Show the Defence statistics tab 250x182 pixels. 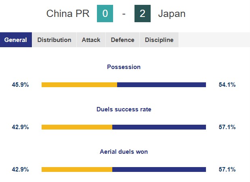pyautogui.click(x=122, y=40)
